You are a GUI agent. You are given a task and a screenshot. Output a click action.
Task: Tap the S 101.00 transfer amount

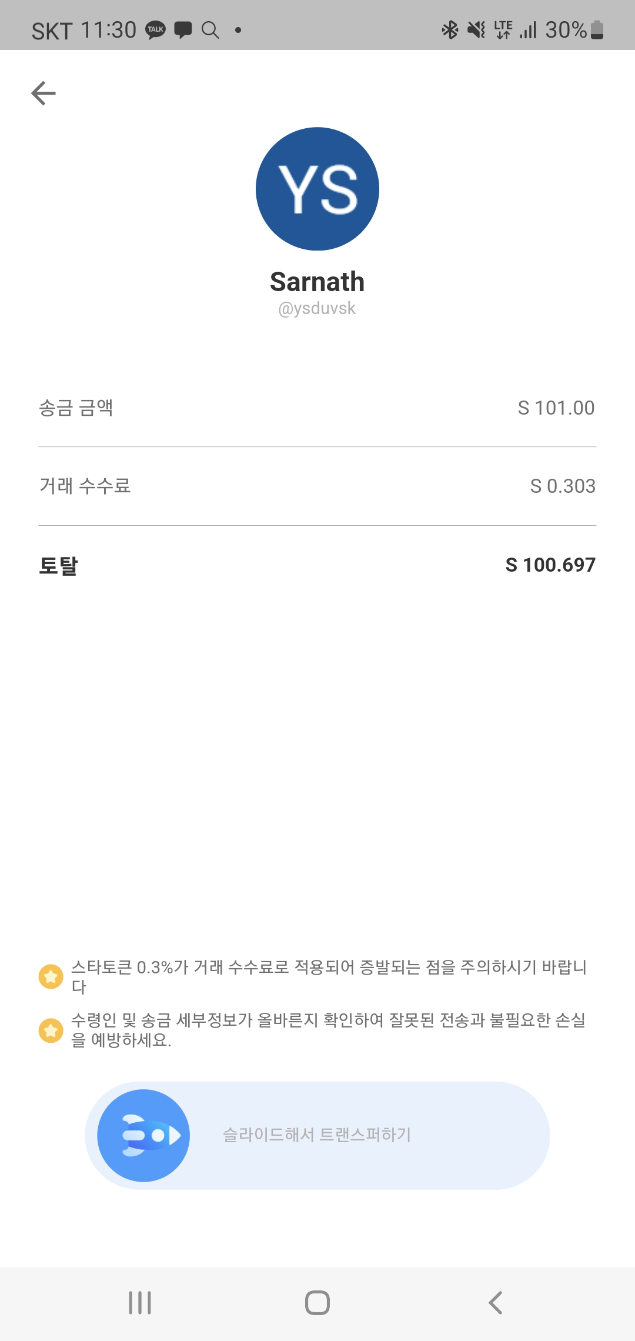pyautogui.click(x=556, y=408)
